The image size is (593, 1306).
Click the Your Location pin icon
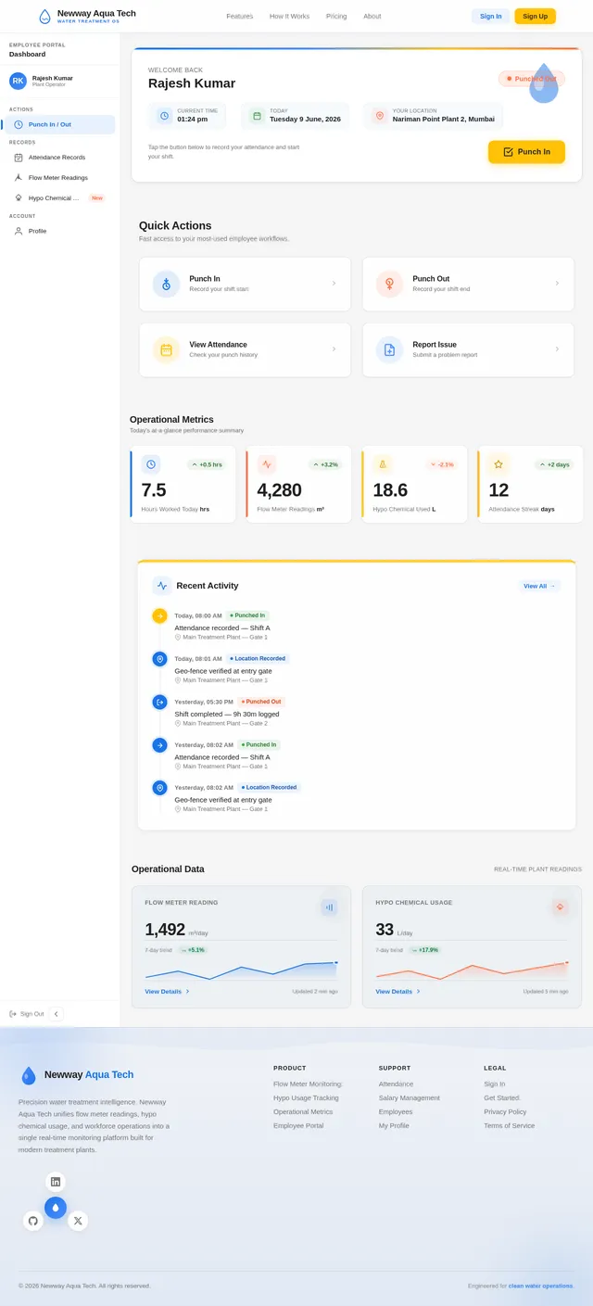click(379, 116)
